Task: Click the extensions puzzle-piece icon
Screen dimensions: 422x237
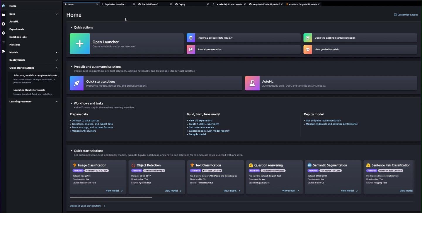Action: tap(3, 51)
